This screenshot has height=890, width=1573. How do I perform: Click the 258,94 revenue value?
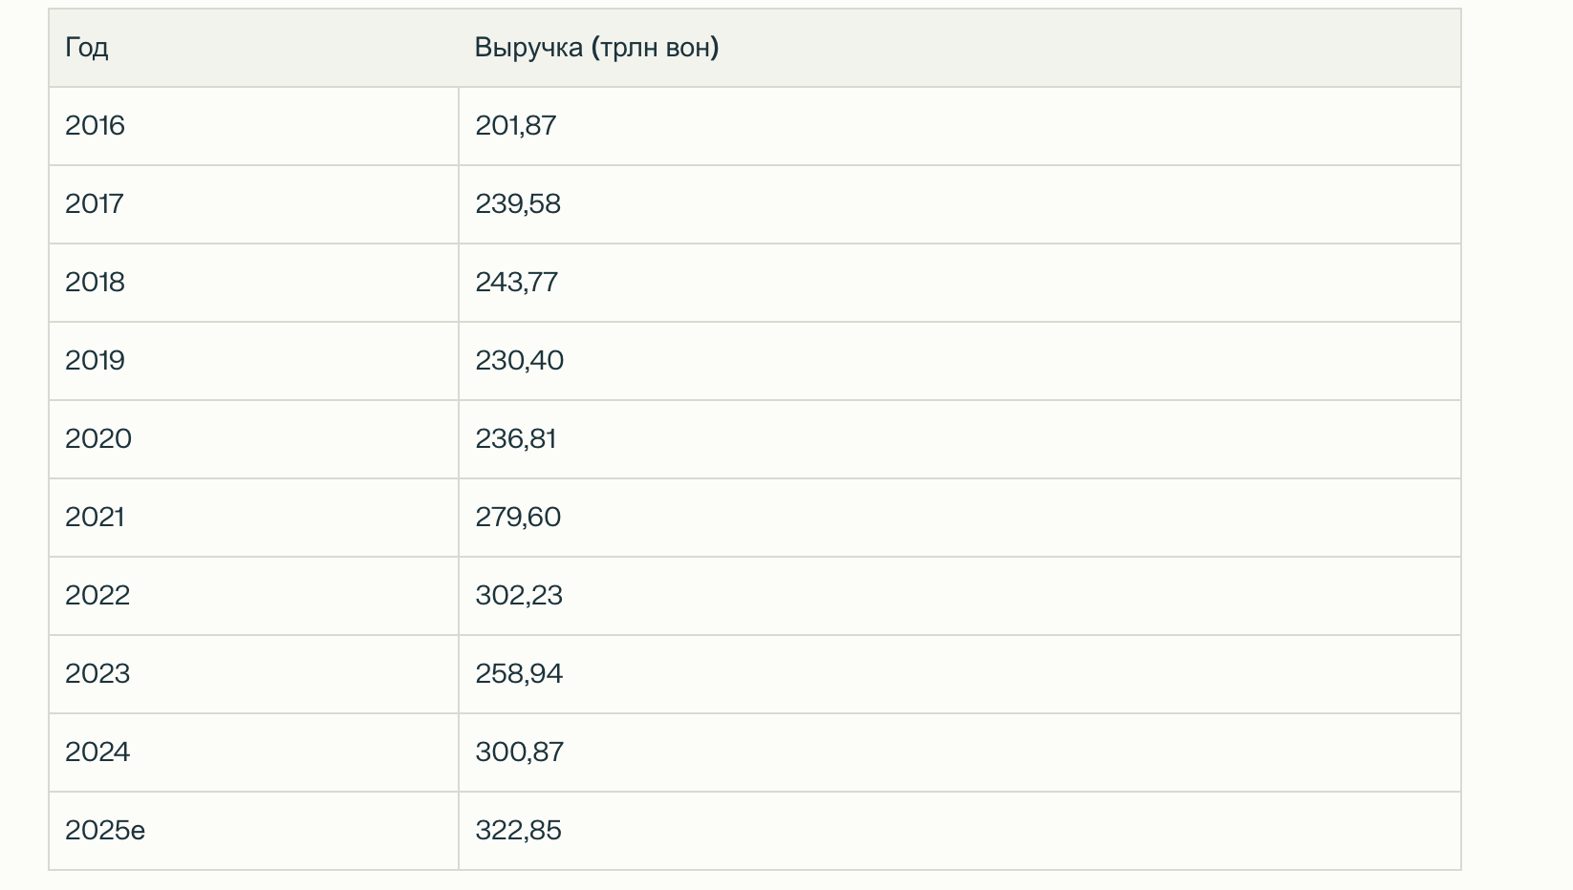tap(519, 674)
